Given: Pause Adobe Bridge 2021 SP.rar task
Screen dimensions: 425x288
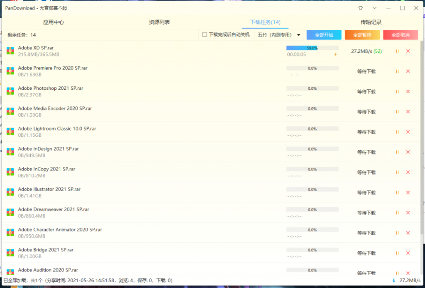Looking at the screenshot, I should click(397, 253).
